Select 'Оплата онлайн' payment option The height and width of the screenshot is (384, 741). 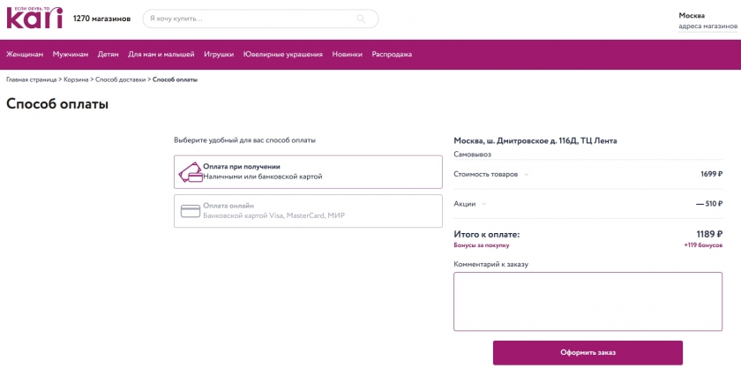pyautogui.click(x=308, y=211)
